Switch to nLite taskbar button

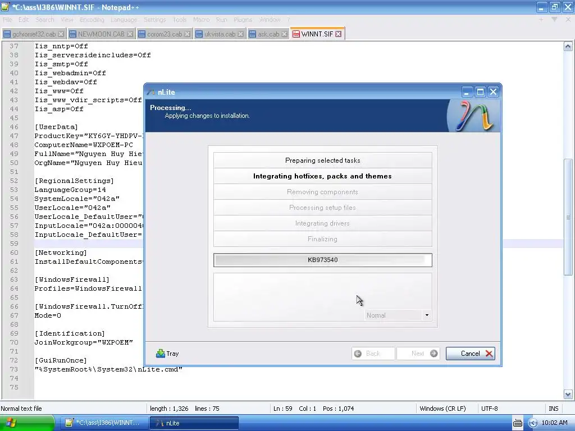click(x=194, y=423)
